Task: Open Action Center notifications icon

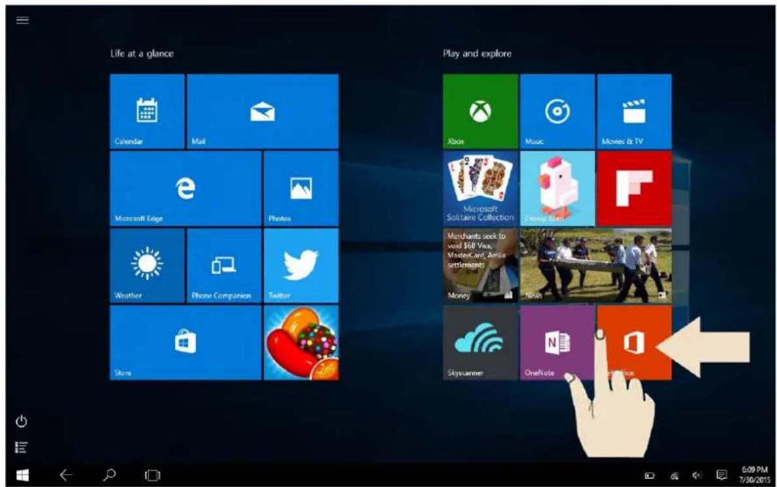Action: click(x=722, y=476)
